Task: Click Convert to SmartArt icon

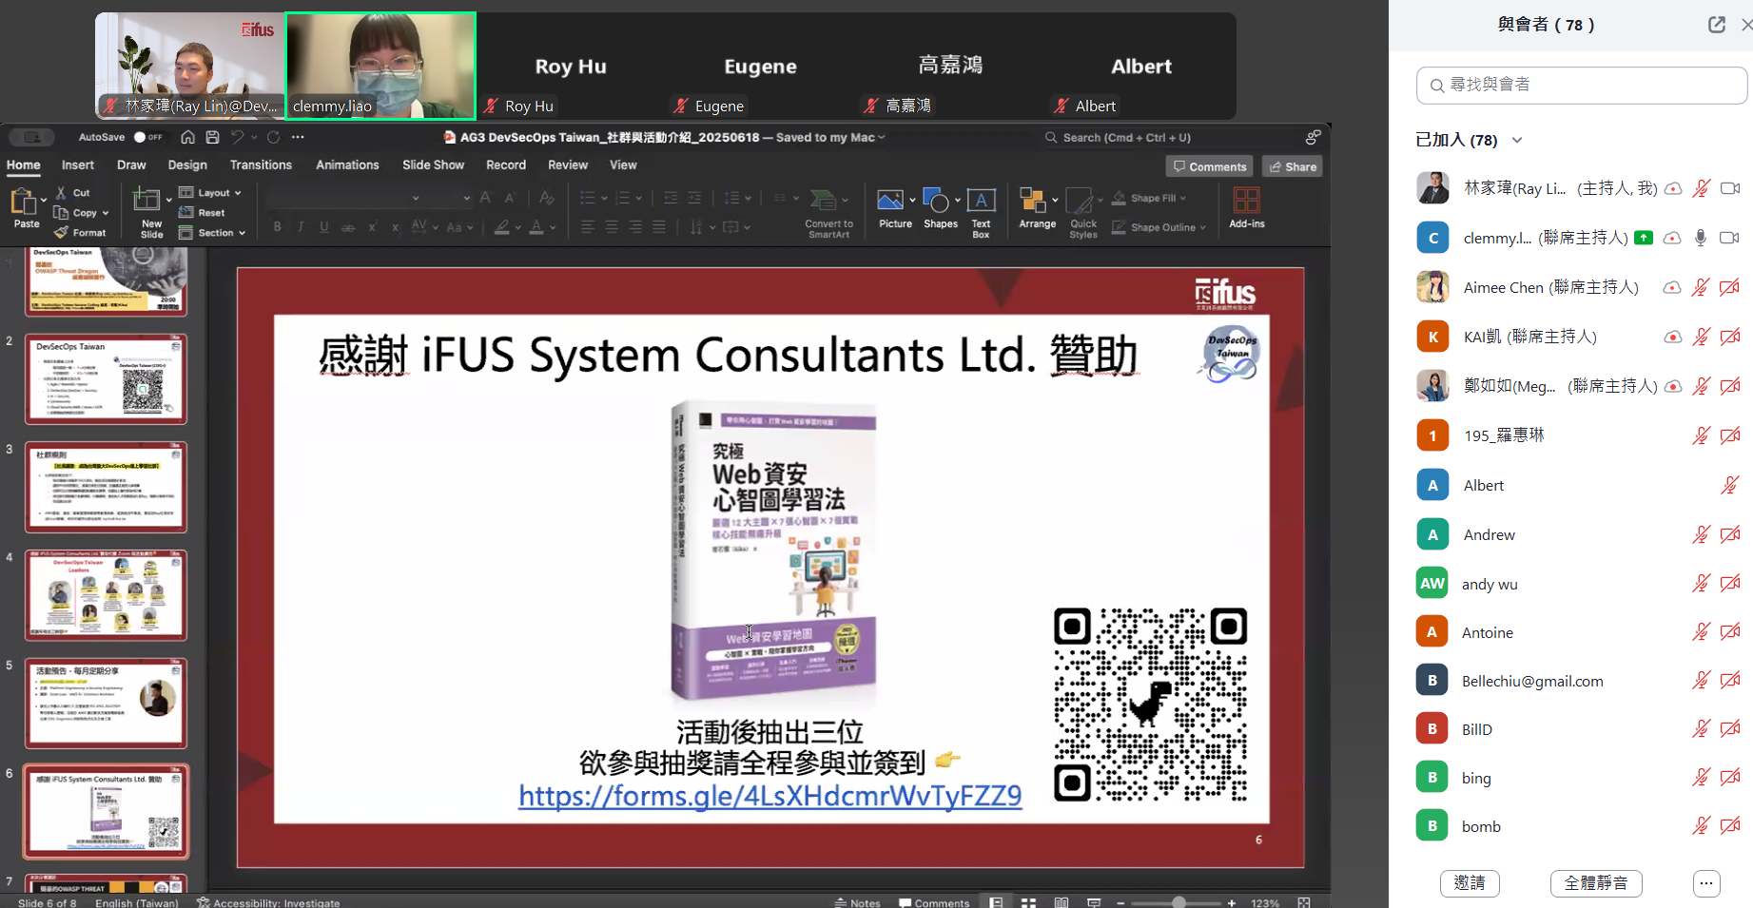Action: coord(824,201)
